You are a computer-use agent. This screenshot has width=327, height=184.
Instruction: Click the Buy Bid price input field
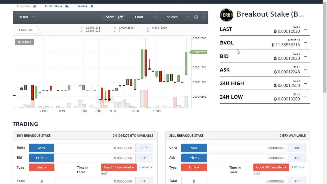pyautogui.click(x=95, y=158)
